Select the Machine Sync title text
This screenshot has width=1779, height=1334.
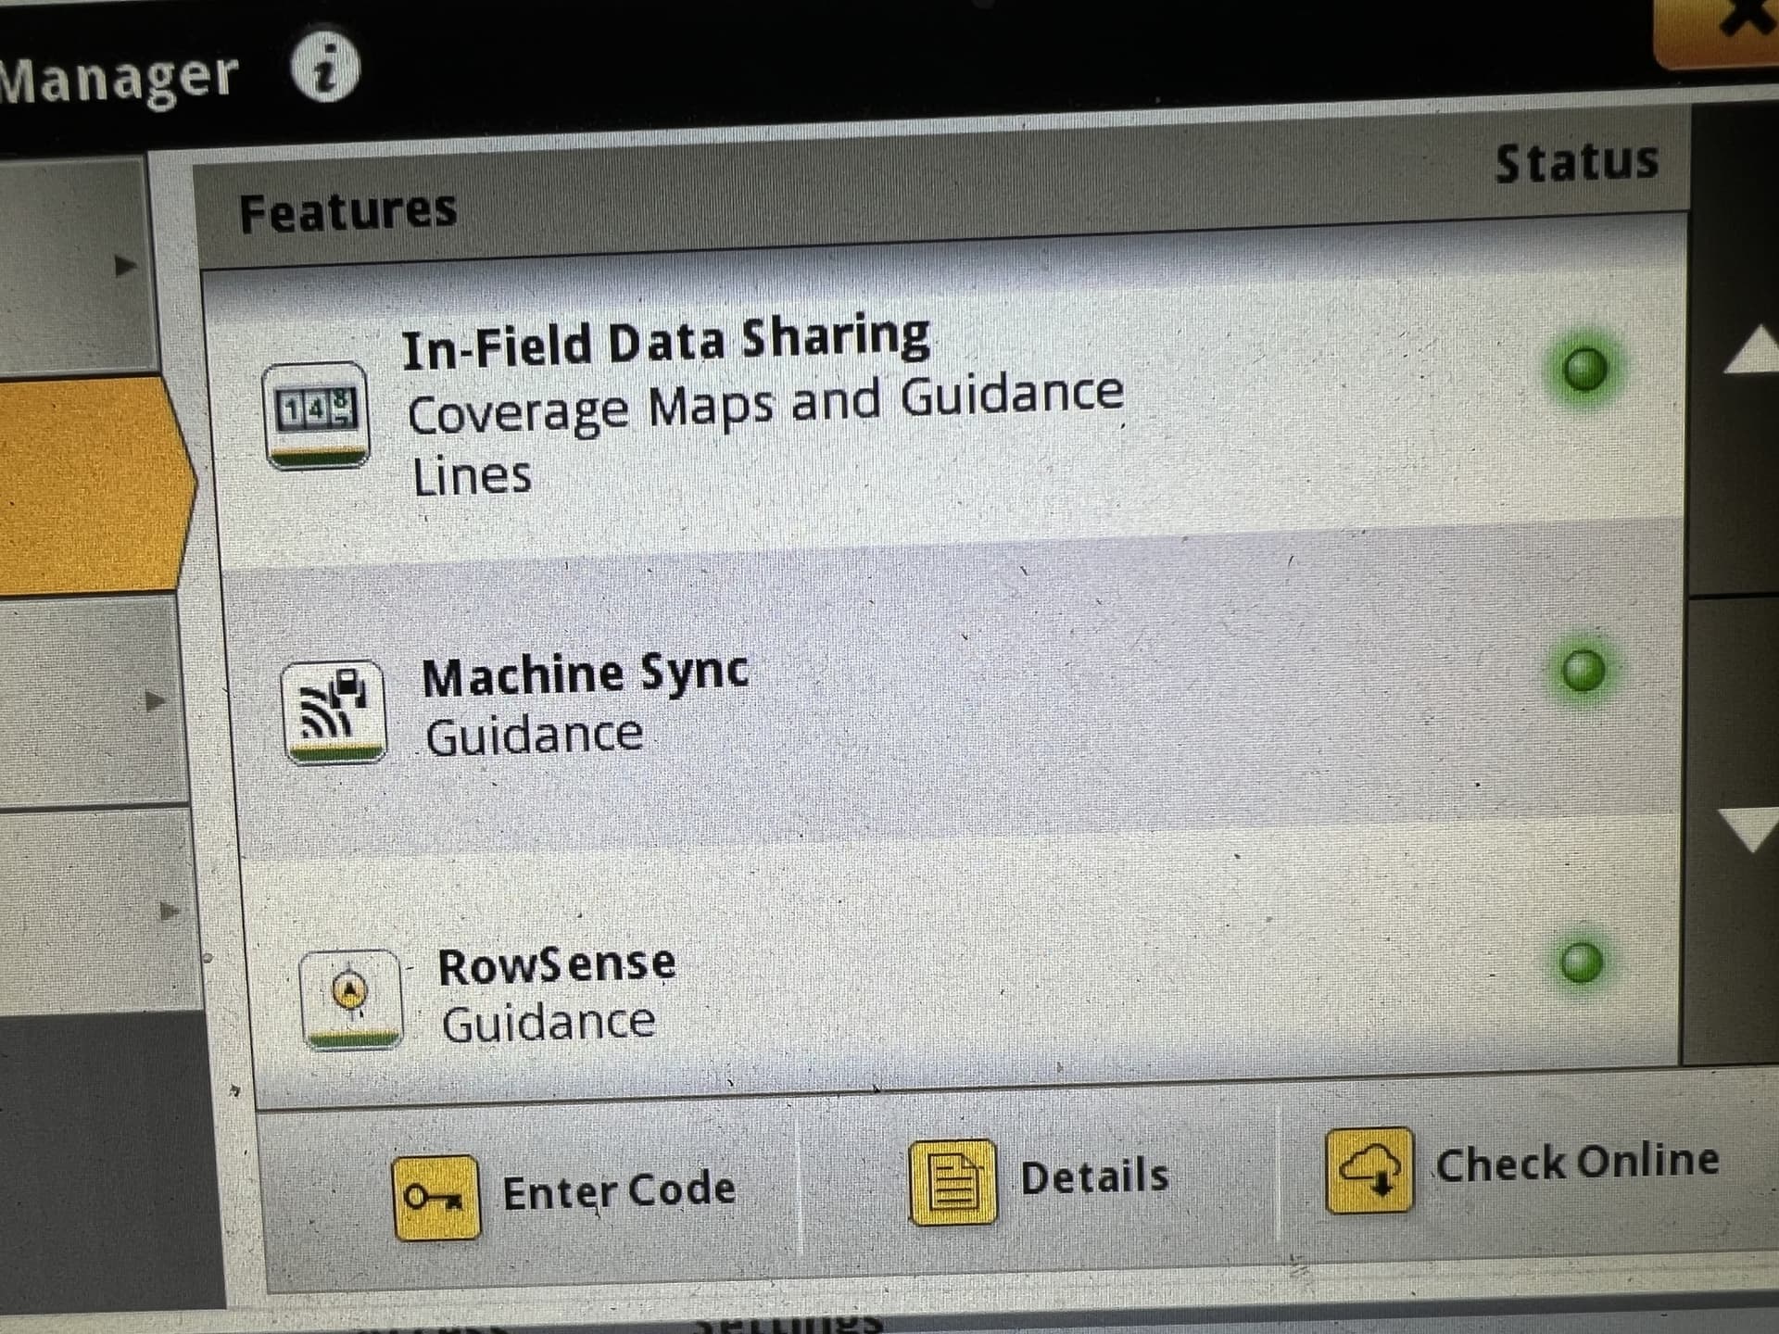pyautogui.click(x=586, y=675)
